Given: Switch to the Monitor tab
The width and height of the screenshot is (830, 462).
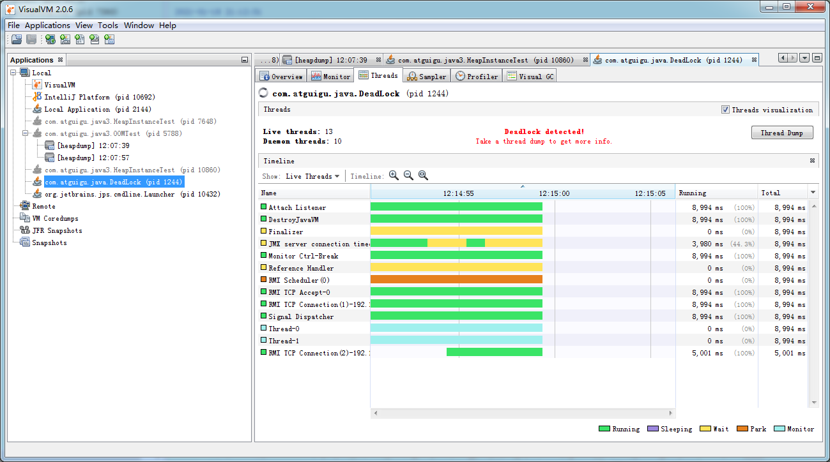Looking at the screenshot, I should click(330, 76).
